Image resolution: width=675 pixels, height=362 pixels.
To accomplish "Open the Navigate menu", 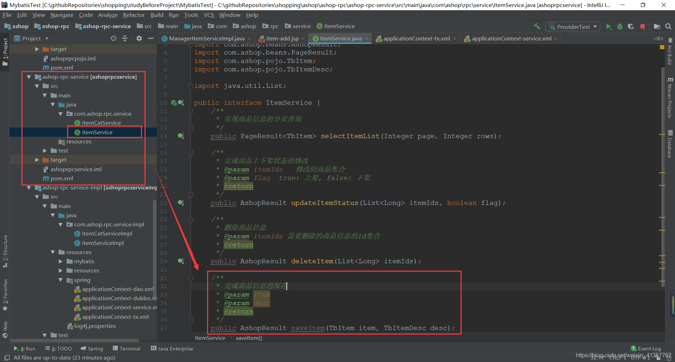I will tap(62, 15).
